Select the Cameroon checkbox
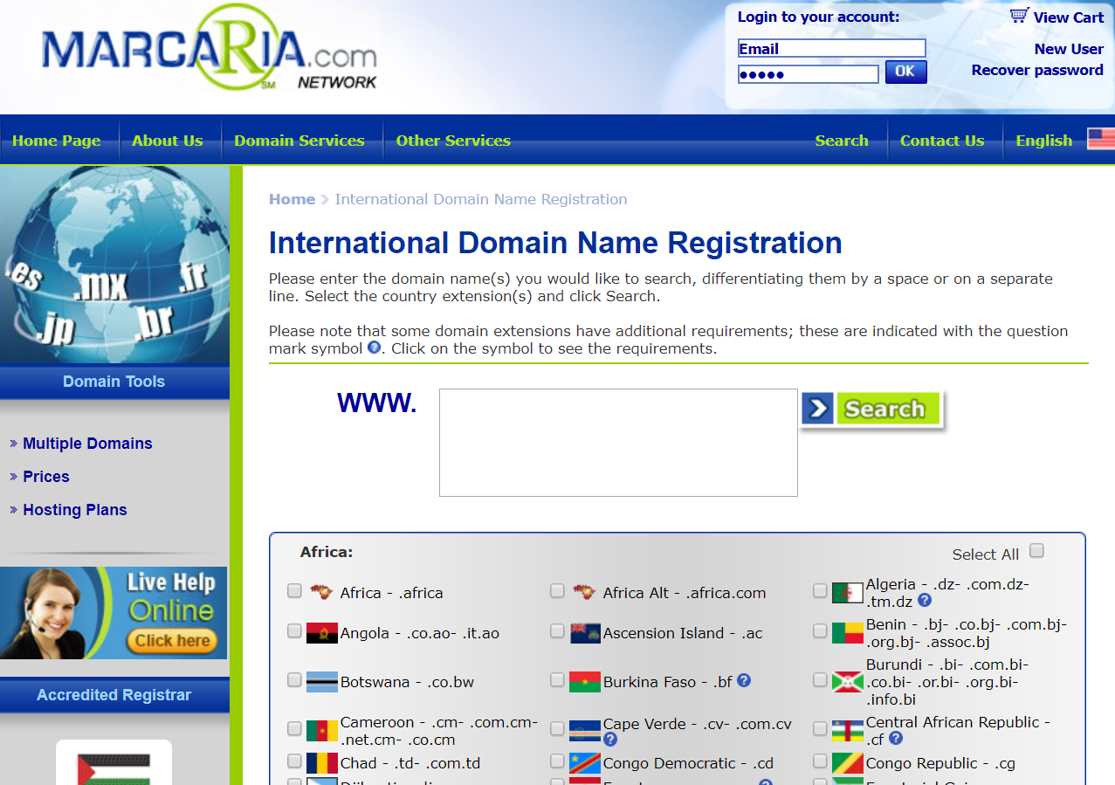Image resolution: width=1115 pixels, height=785 pixels. point(294,728)
